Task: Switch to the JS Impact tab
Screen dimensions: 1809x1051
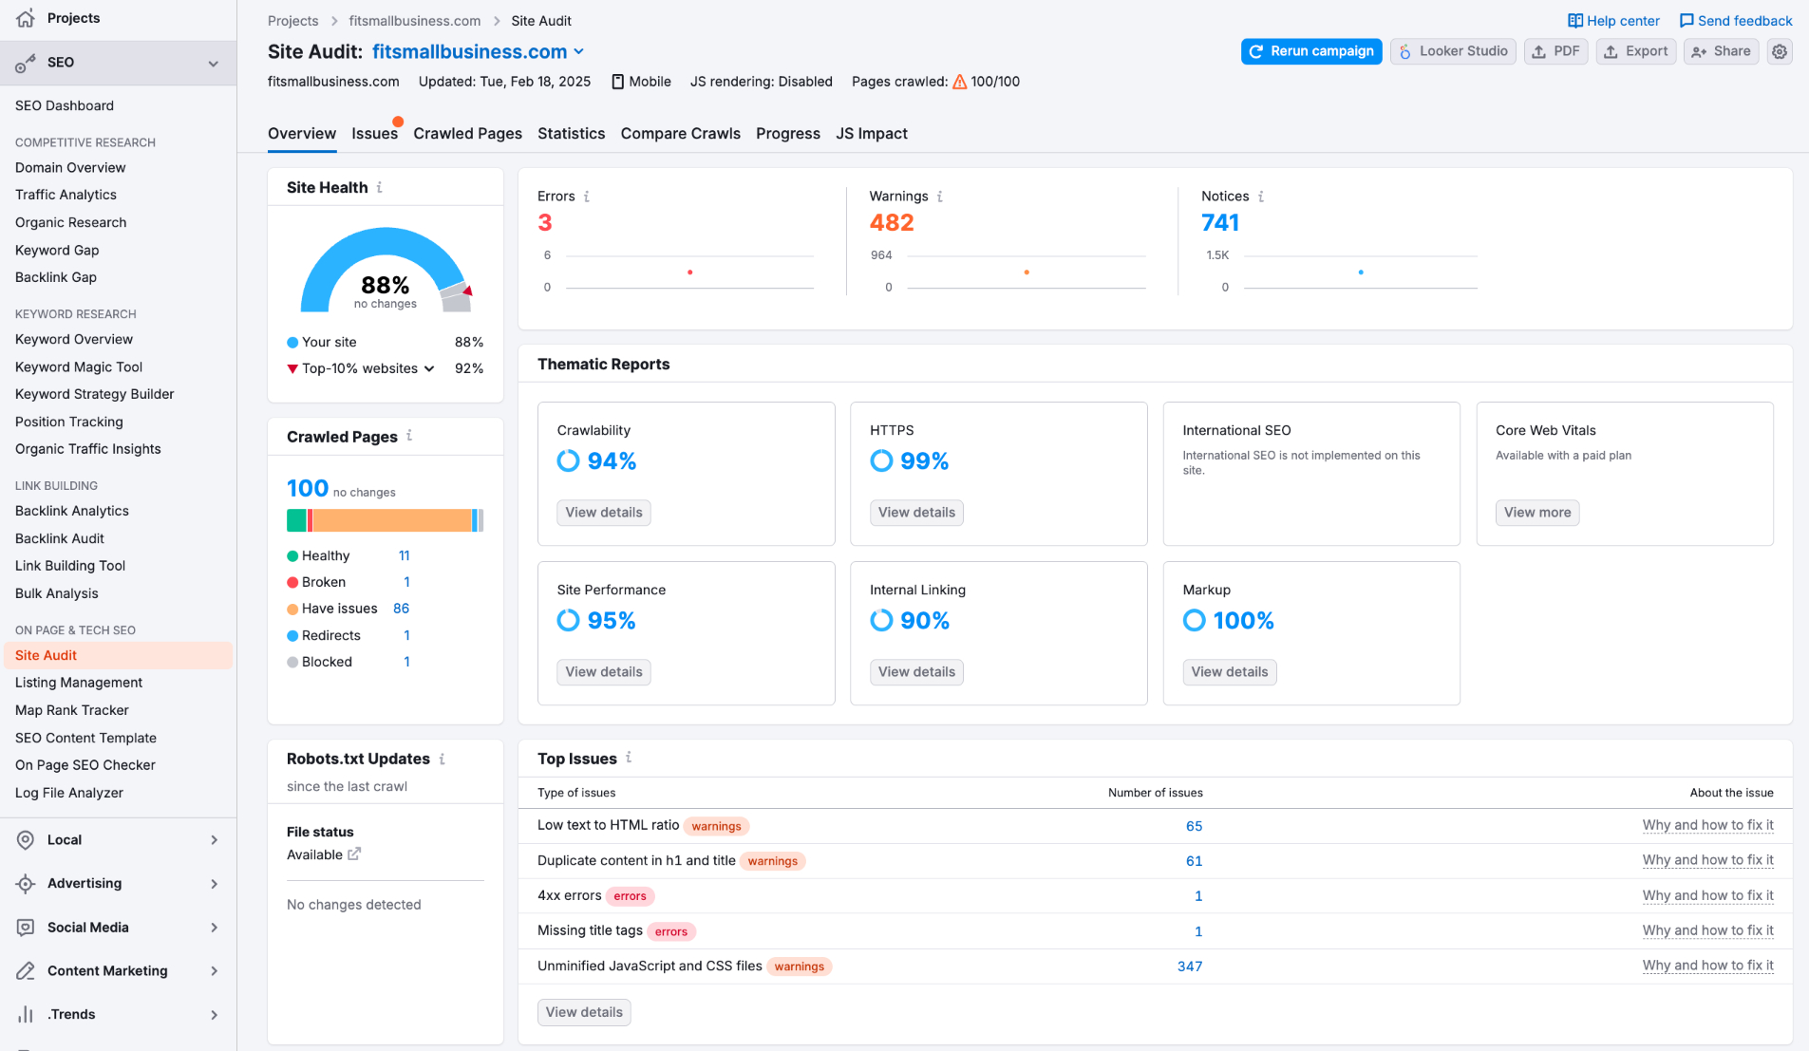Action: [x=872, y=134]
